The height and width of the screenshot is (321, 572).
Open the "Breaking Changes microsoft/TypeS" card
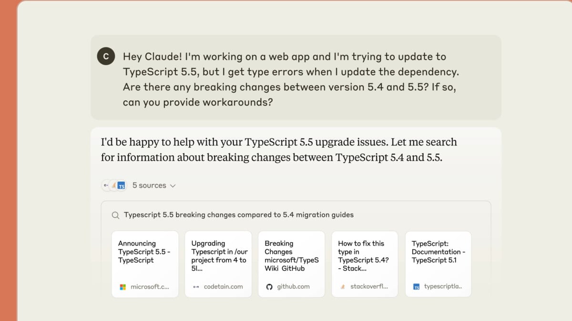coord(292,264)
